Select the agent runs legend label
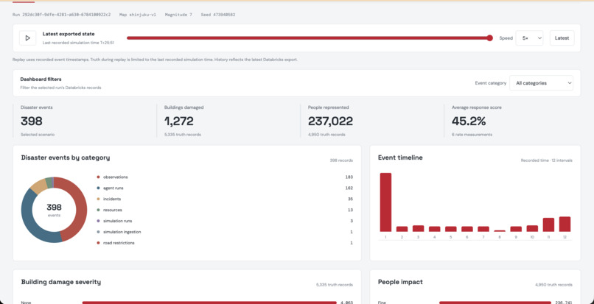The width and height of the screenshot is (594, 304). pos(113,188)
